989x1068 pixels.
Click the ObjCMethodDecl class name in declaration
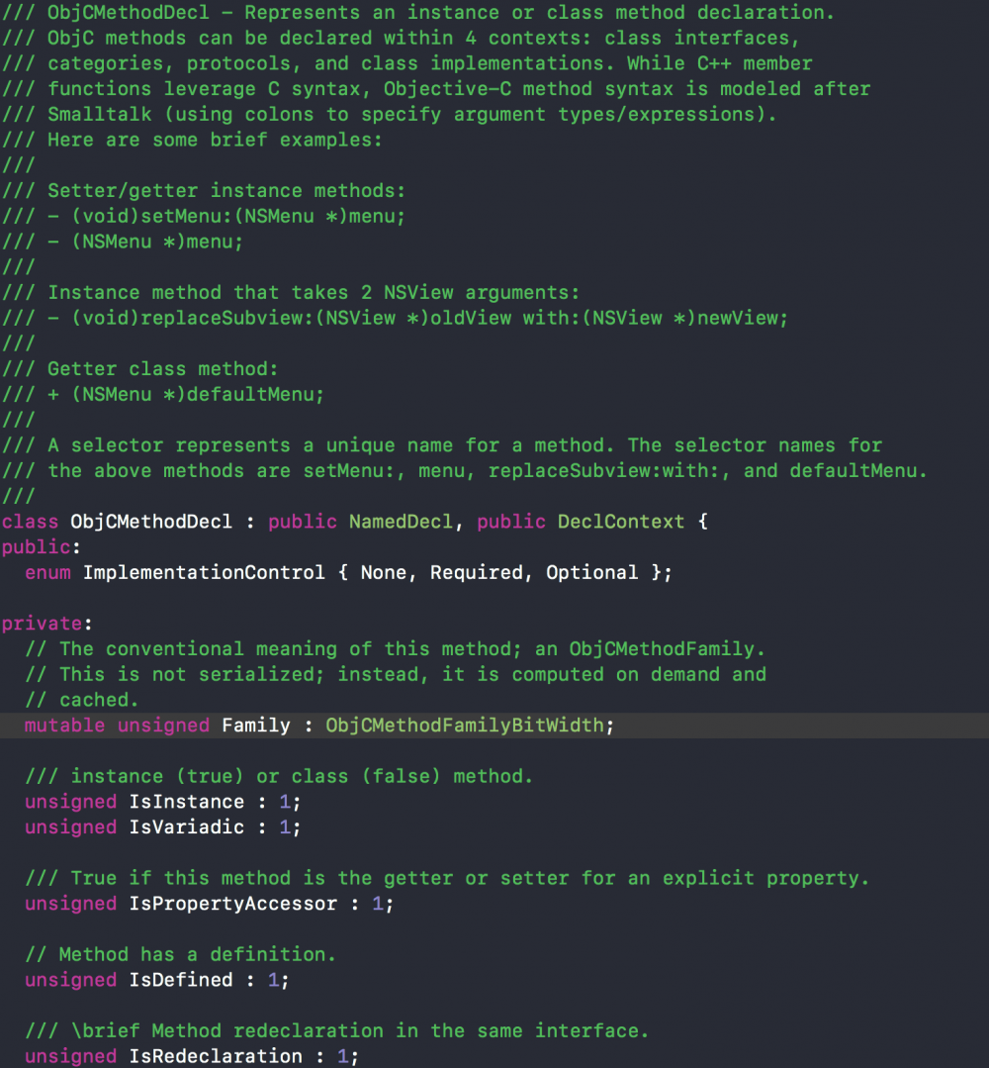[x=151, y=522]
